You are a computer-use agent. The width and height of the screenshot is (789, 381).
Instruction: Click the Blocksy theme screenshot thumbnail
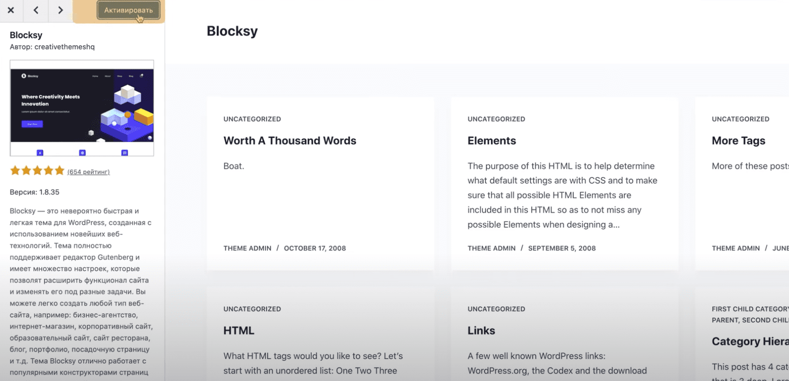(82, 108)
